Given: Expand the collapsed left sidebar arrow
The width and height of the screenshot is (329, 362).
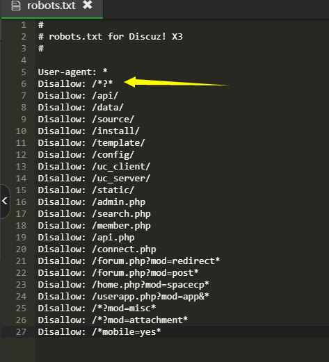Looking at the screenshot, I should coord(5,201).
